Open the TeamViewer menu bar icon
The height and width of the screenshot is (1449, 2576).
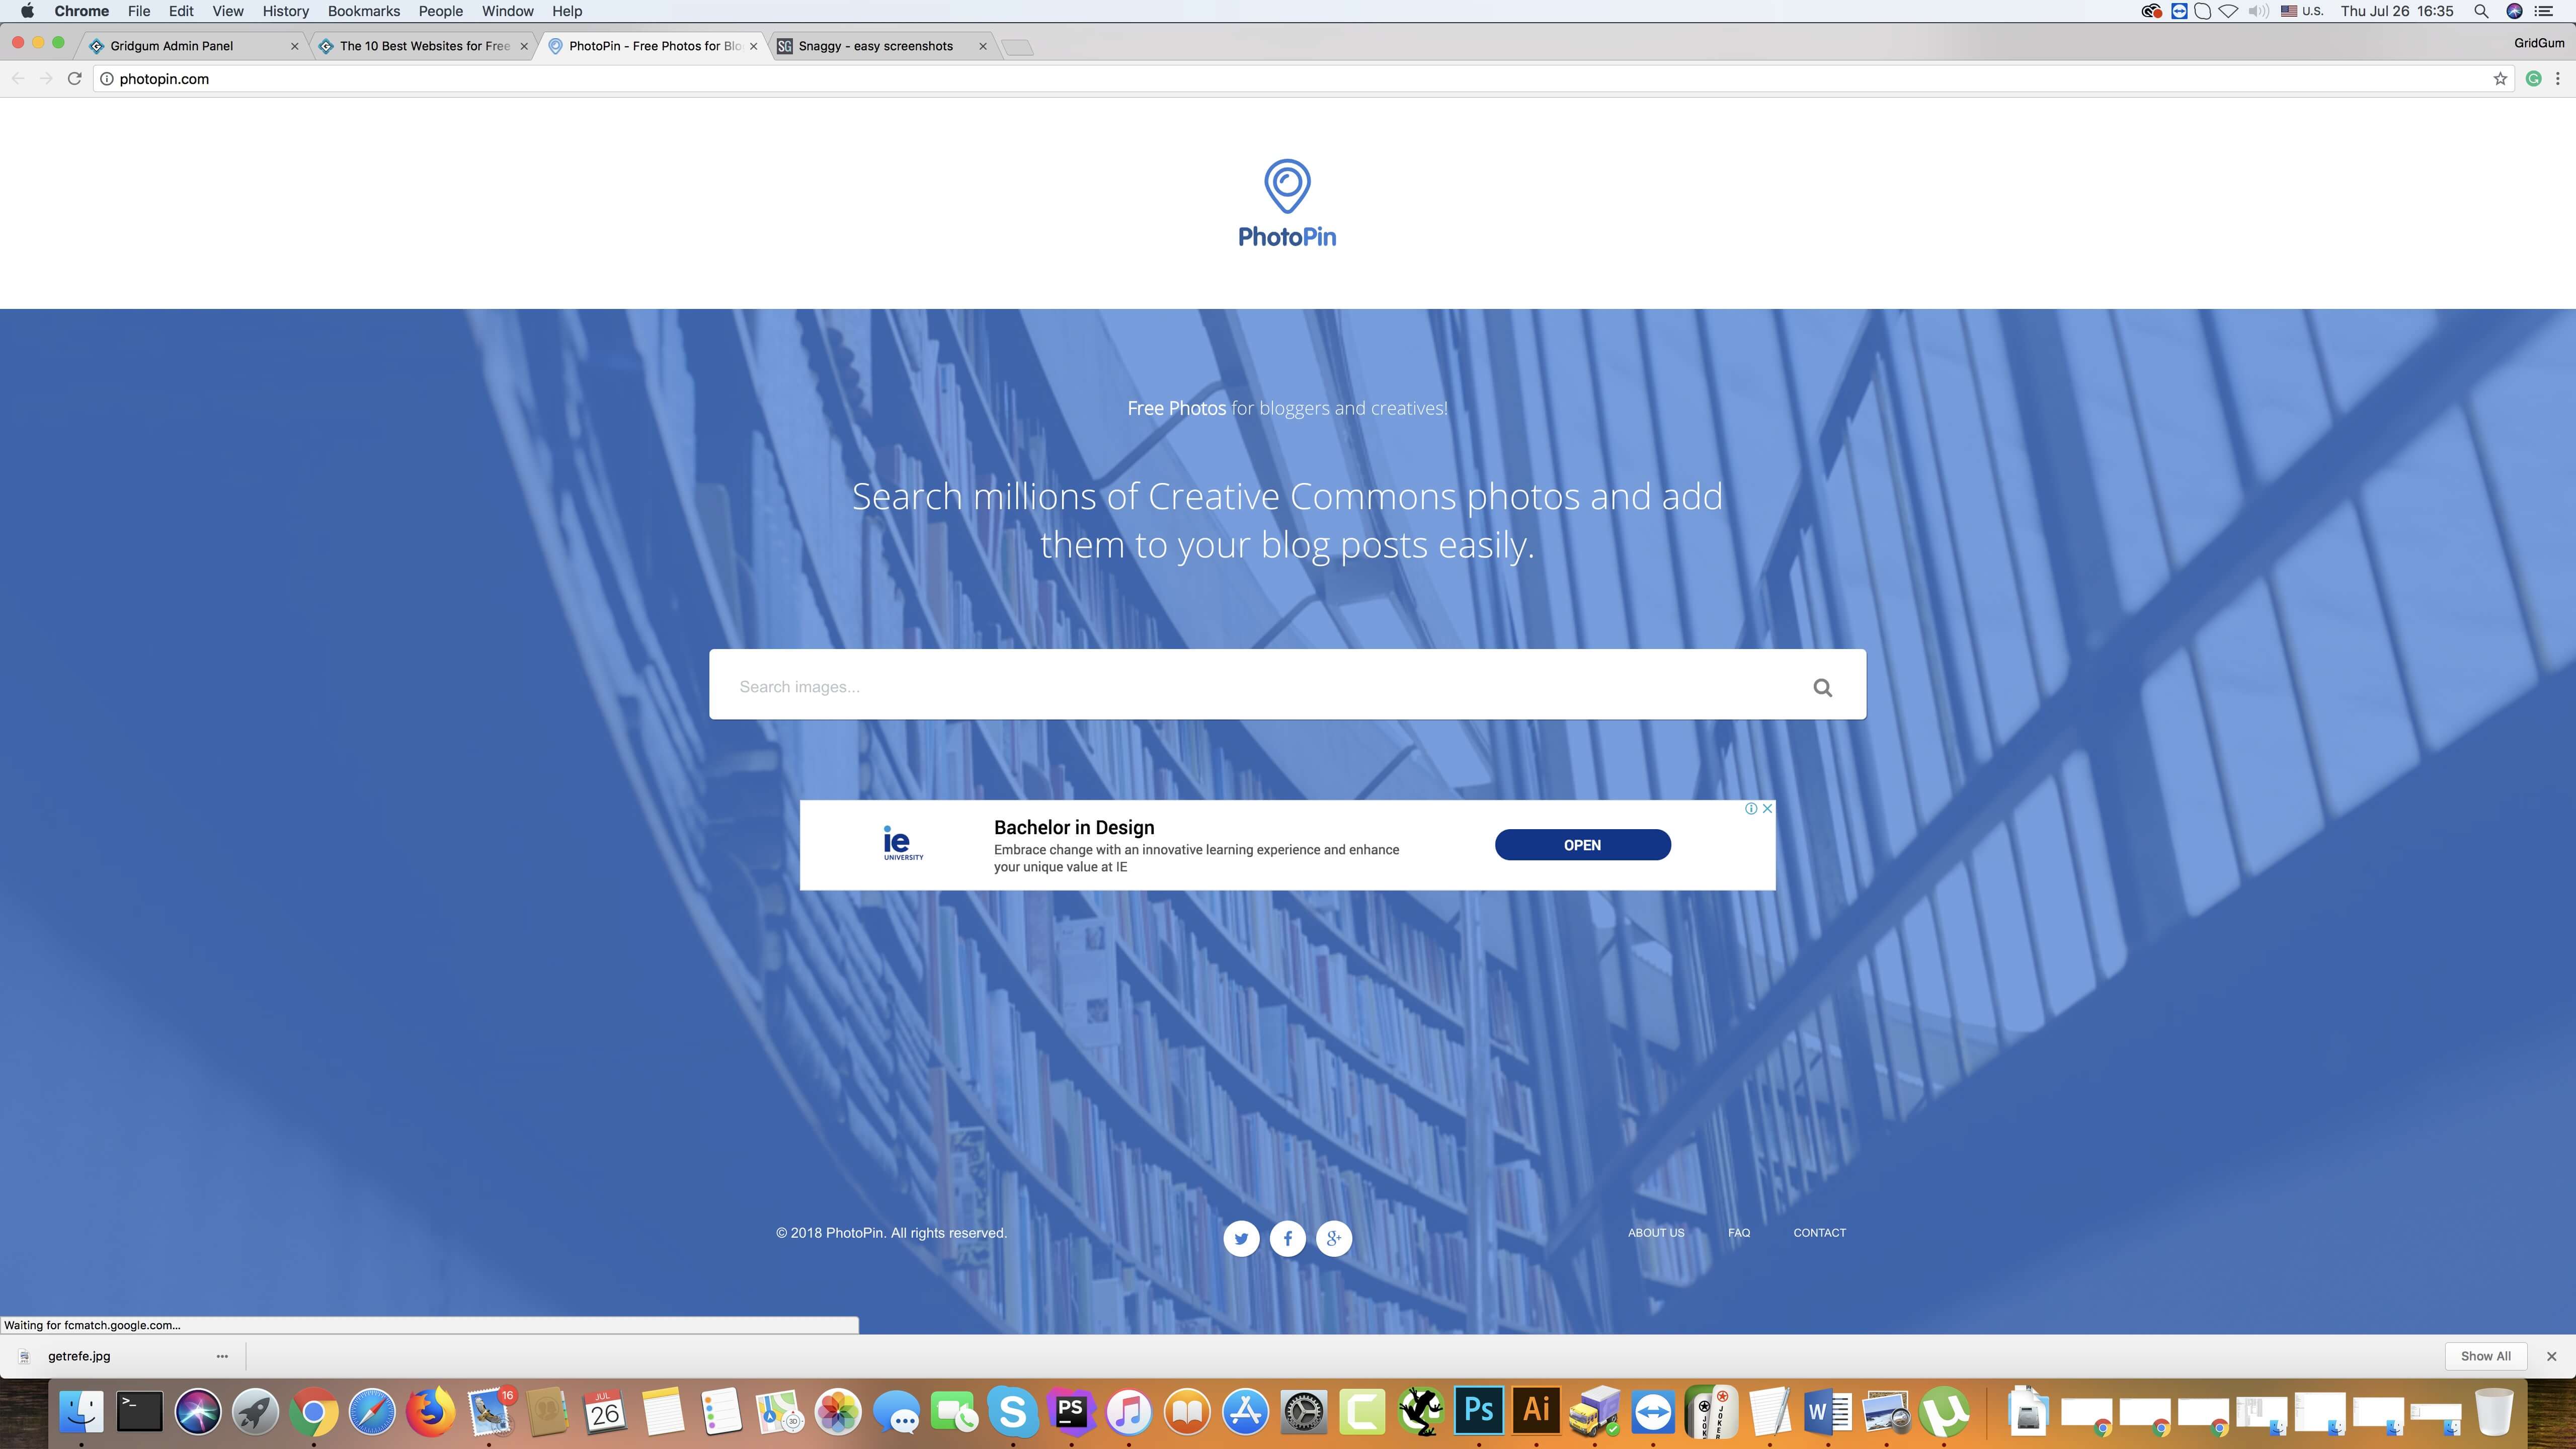pyautogui.click(x=2179, y=11)
